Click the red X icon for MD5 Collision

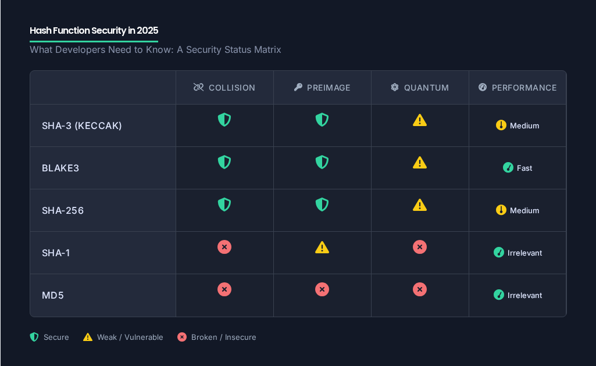click(224, 289)
